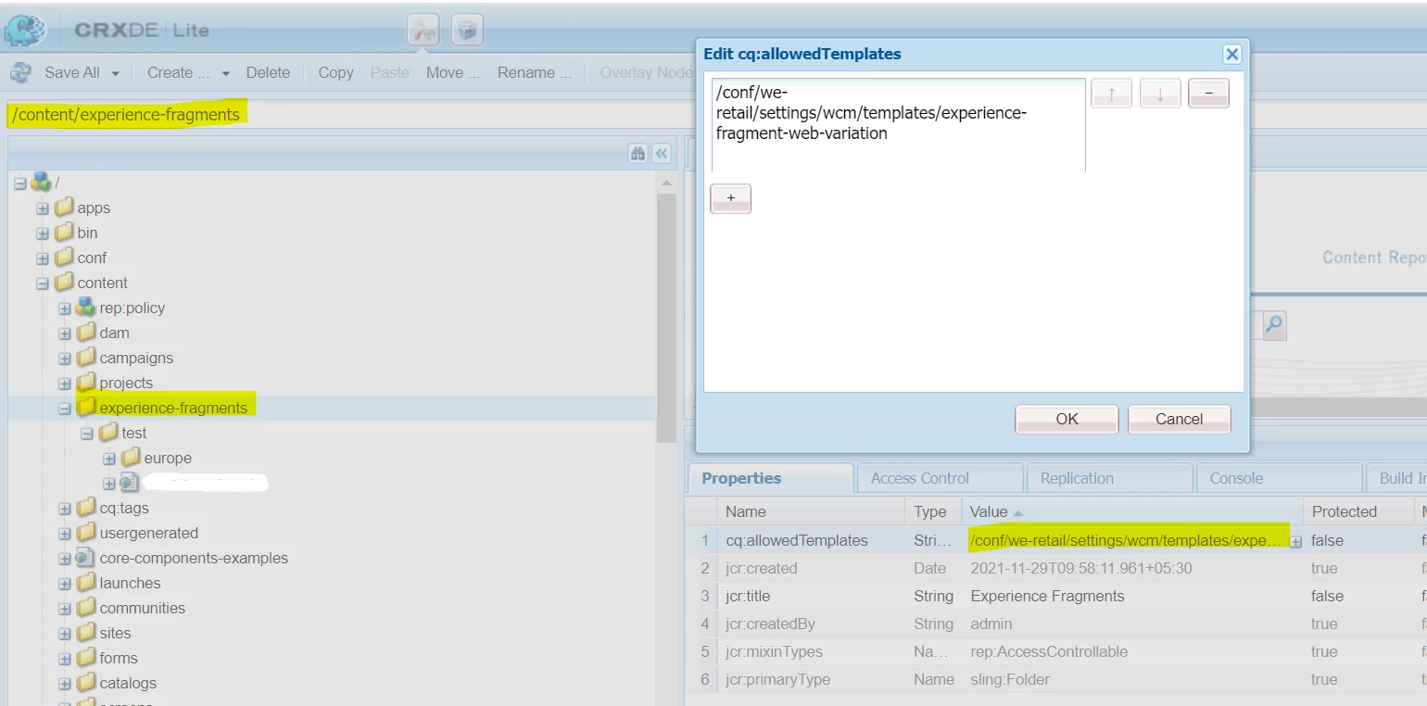Close the Edit cq:allowedTemplates dialog
Image resolution: width=1427 pixels, height=706 pixels.
(1231, 54)
